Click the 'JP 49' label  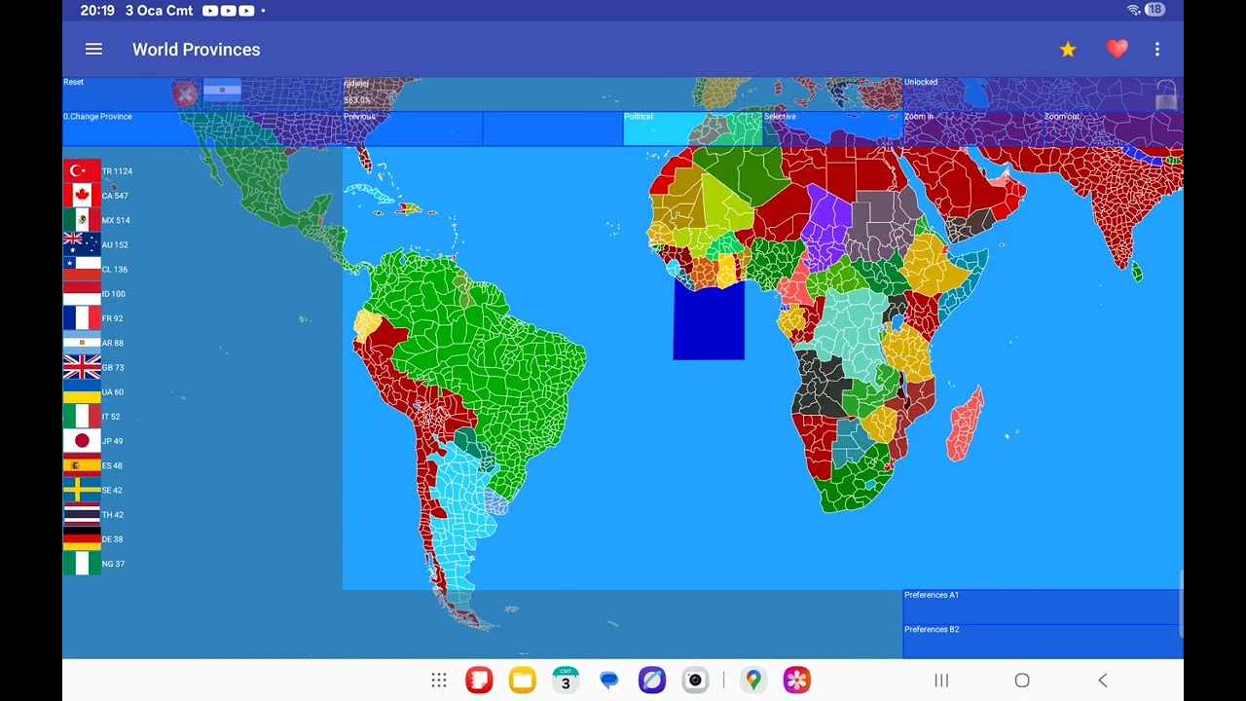click(113, 441)
